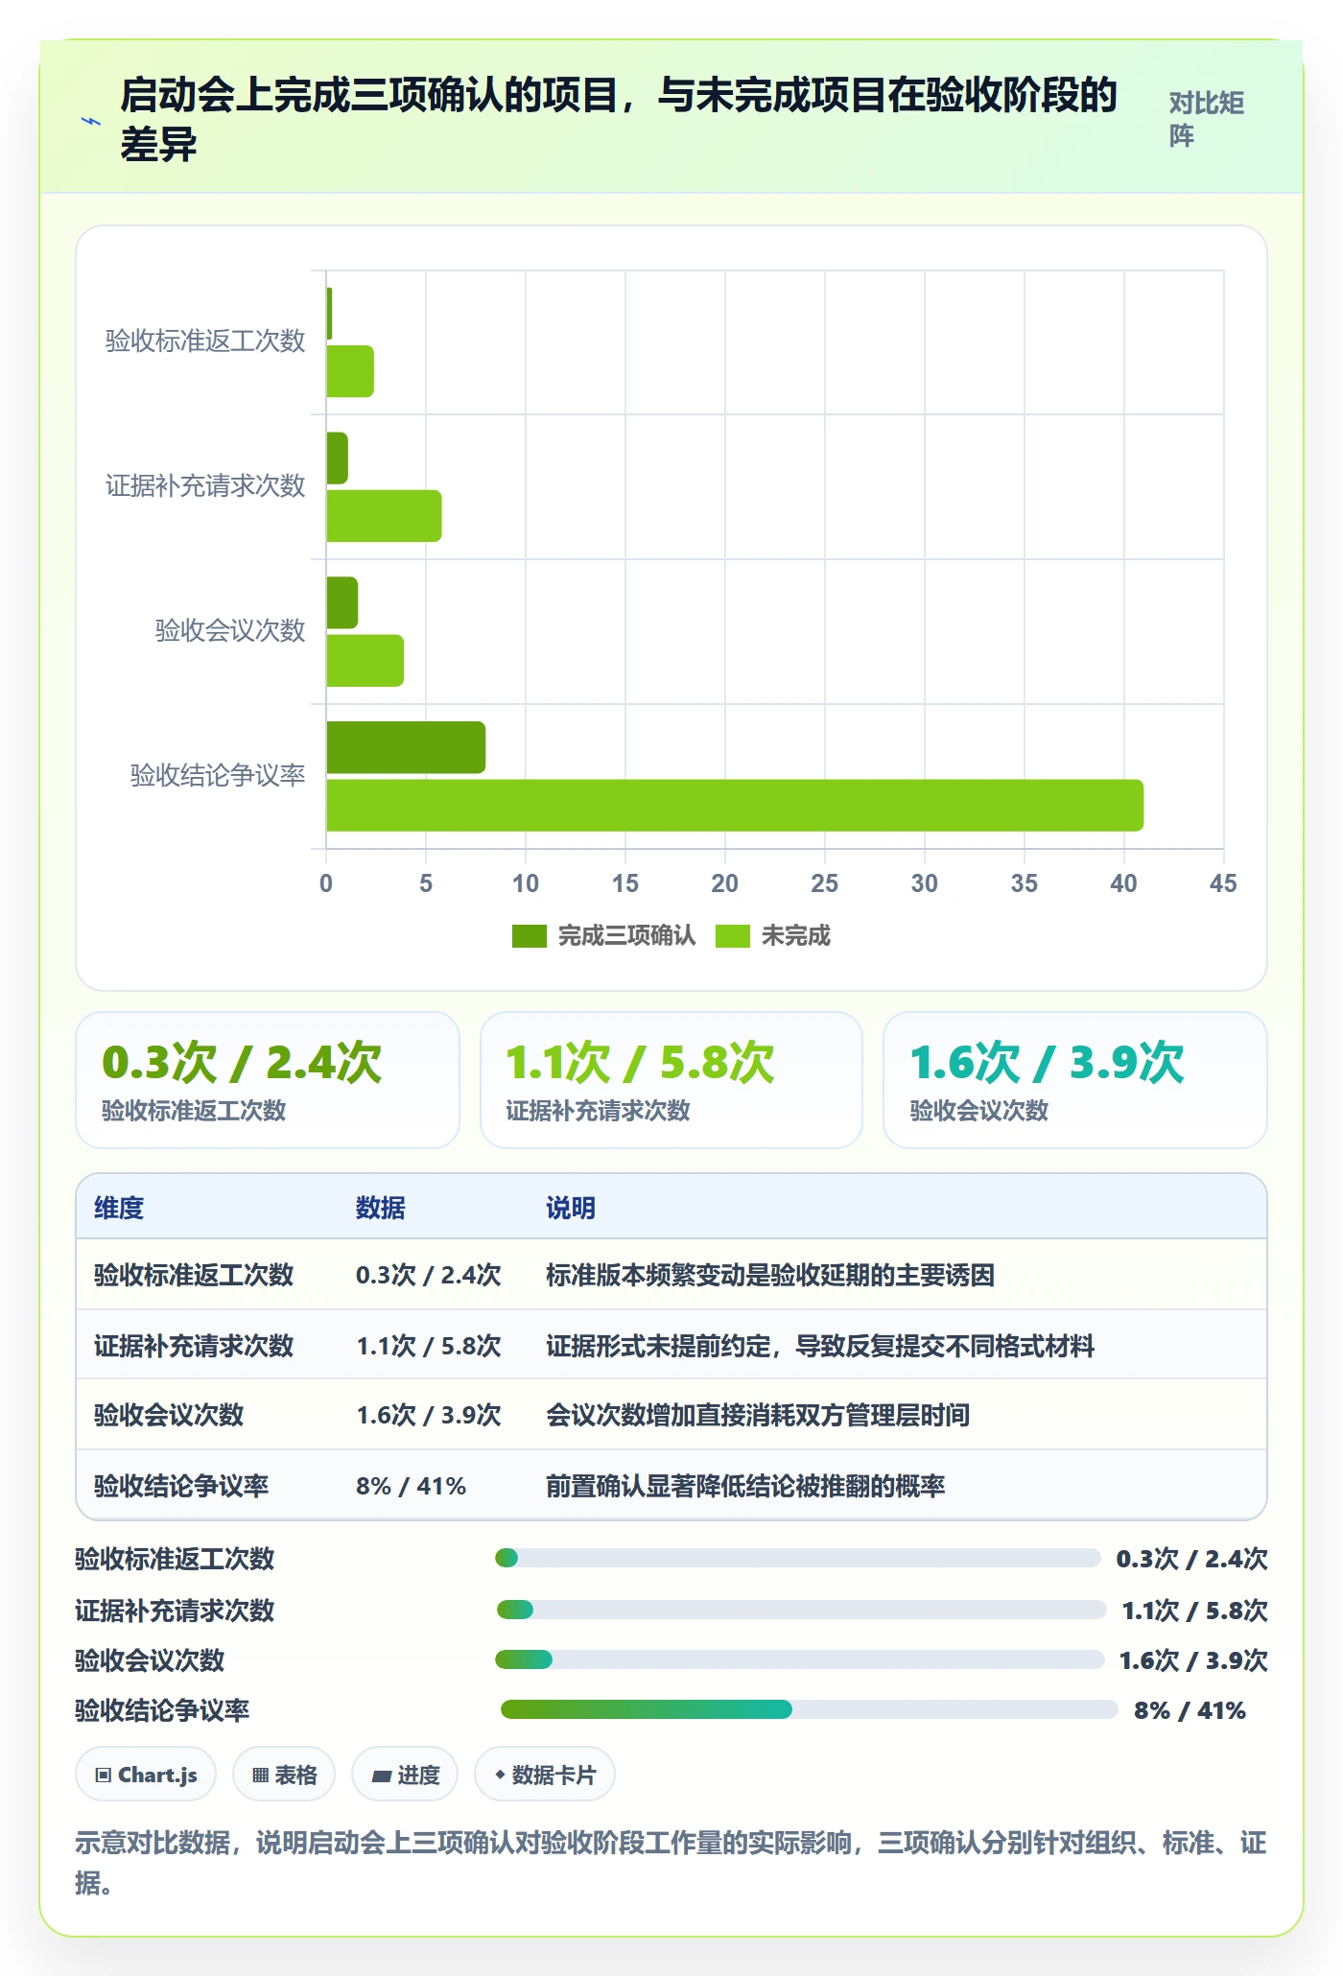Click the 数据 column header
This screenshot has width=1343, height=1976.
pos(380,1208)
